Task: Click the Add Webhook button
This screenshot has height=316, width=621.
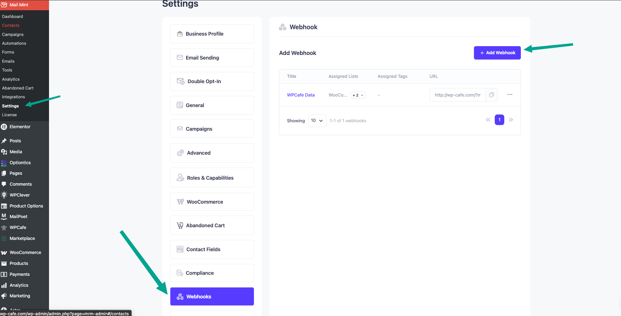Action: click(x=497, y=53)
